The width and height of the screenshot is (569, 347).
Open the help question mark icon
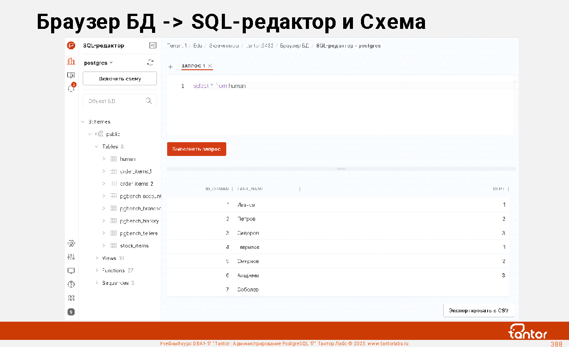click(71, 284)
